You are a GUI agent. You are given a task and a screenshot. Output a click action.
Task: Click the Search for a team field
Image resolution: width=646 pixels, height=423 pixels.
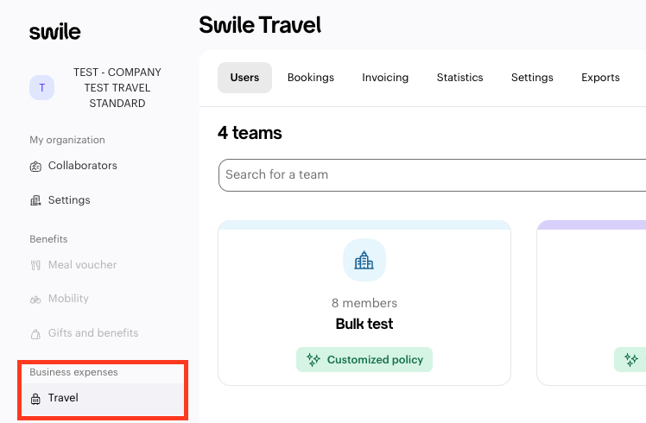[432, 174]
